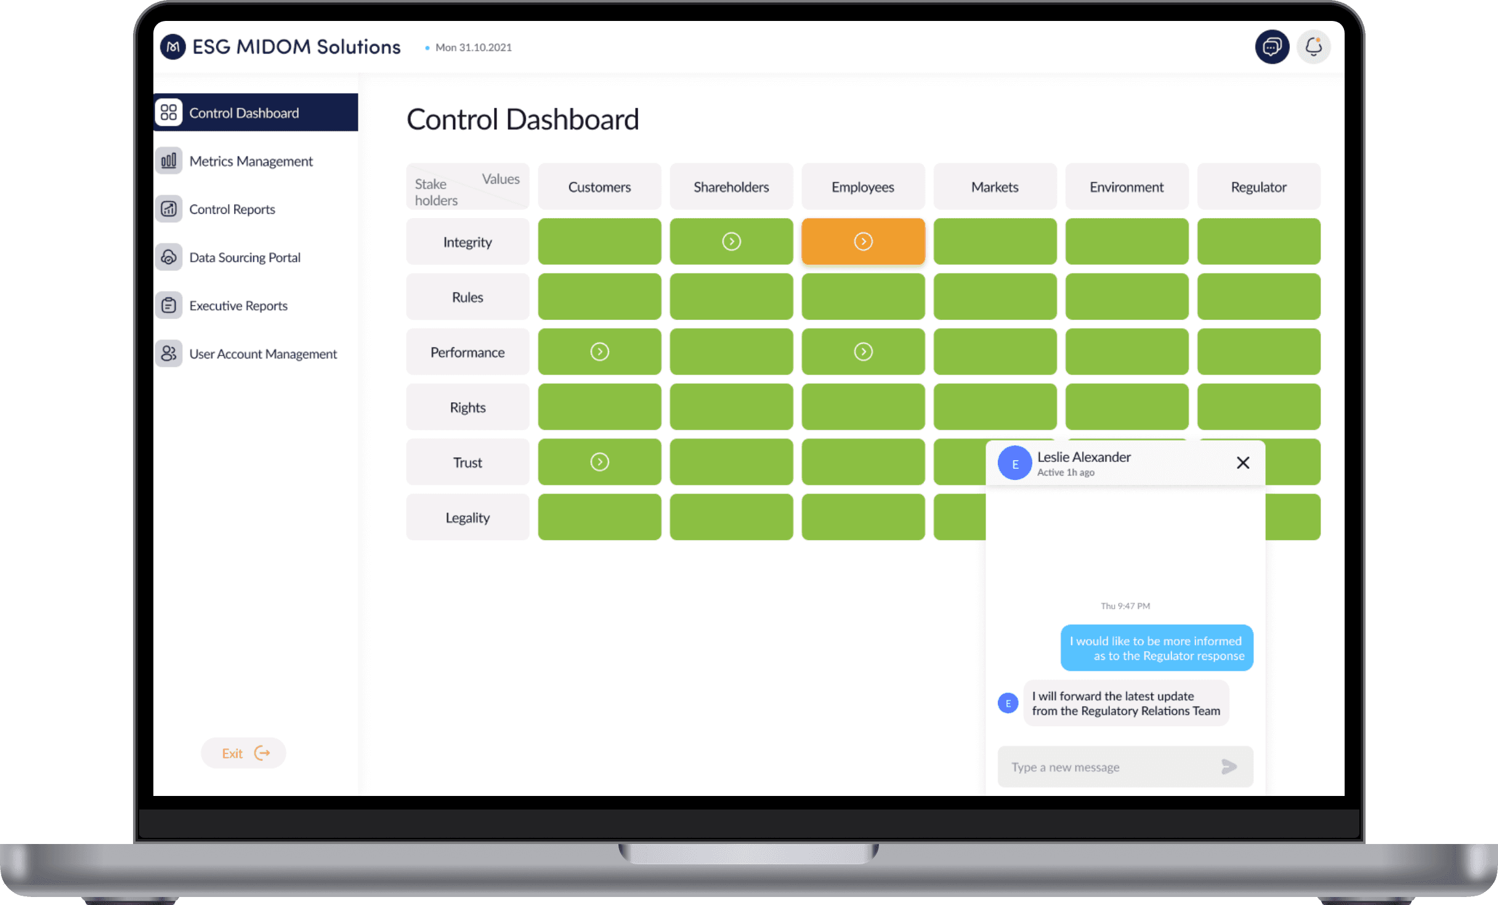Close the Leslie Alexander chat window
Screen dimensions: 1498x905
point(1243,463)
